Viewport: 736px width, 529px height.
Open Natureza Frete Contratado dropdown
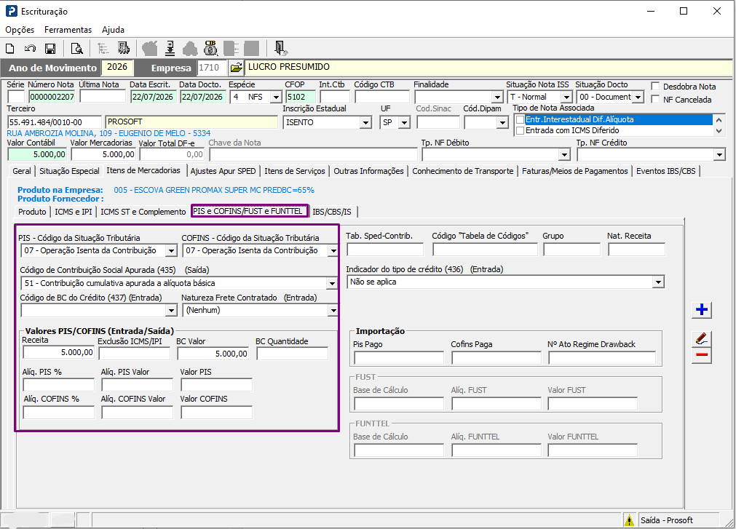333,311
